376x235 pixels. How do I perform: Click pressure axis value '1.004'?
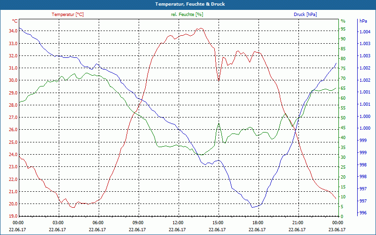pos(366,32)
